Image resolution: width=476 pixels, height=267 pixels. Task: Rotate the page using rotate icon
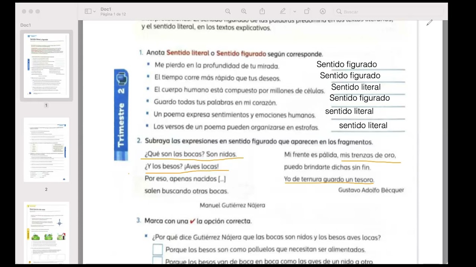pos(307,11)
